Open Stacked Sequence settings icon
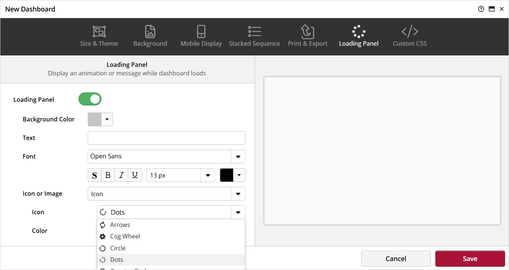The height and width of the screenshot is (270, 509). click(254, 32)
